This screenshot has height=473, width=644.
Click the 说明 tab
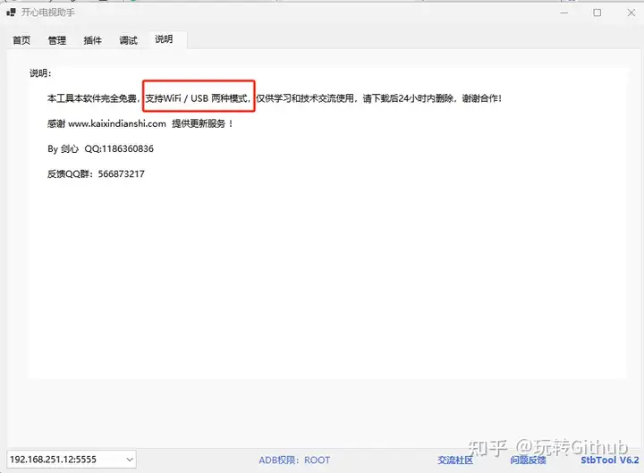pyautogui.click(x=165, y=39)
